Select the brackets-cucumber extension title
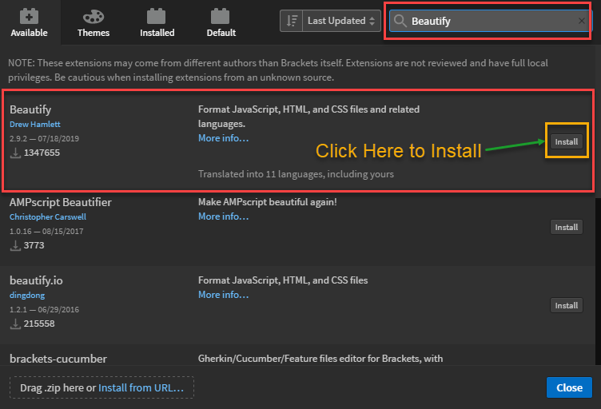The height and width of the screenshot is (409, 601). [x=58, y=359]
